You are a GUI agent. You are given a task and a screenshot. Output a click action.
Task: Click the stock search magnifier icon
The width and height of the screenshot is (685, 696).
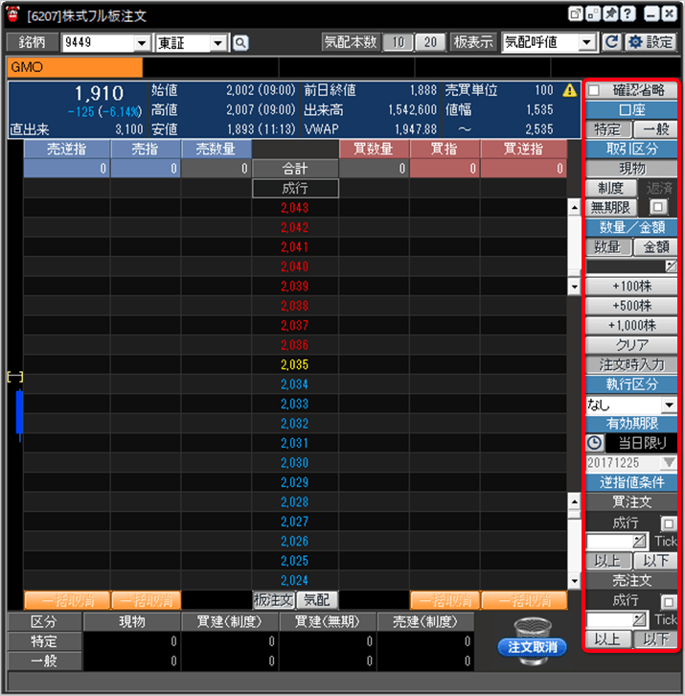pyautogui.click(x=240, y=42)
